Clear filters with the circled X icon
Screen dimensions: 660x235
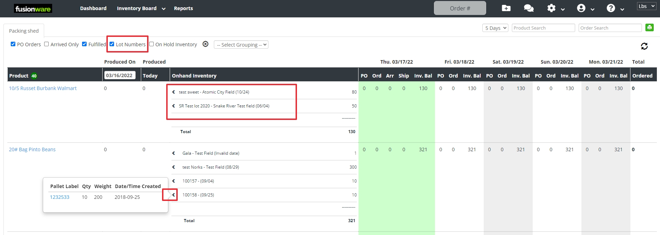pyautogui.click(x=206, y=44)
